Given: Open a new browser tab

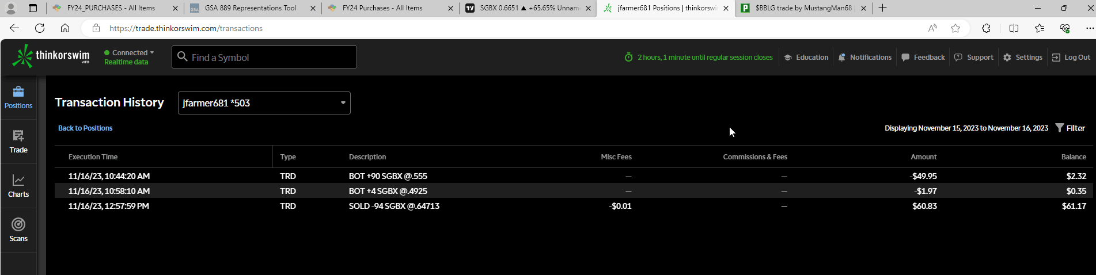Looking at the screenshot, I should 882,8.
